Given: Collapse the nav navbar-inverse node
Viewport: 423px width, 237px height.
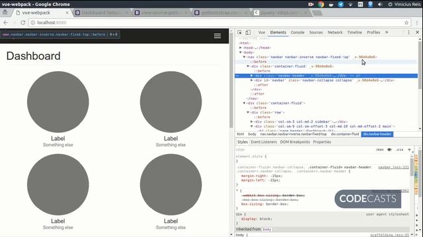Looking at the screenshot, I should 244,57.
